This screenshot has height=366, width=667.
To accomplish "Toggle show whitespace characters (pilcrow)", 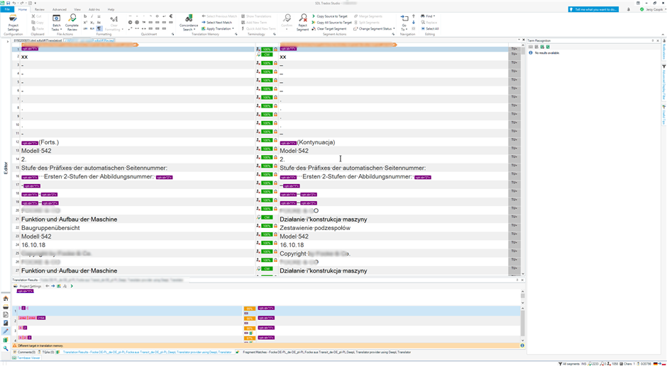I will pos(99,28).
